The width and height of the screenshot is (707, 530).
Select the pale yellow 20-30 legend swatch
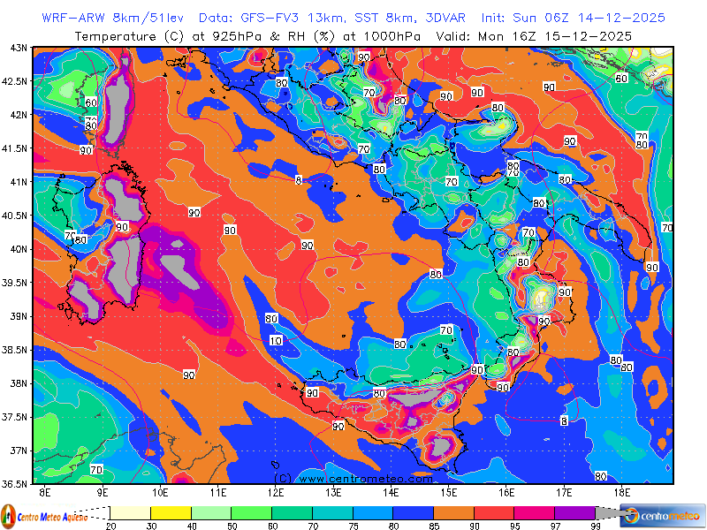tap(130, 512)
